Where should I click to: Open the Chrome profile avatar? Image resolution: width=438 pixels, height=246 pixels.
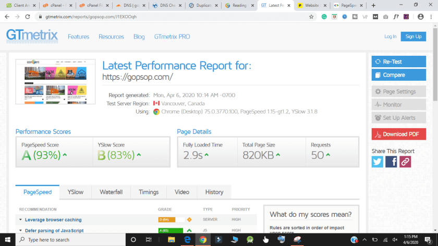[x=420, y=17]
